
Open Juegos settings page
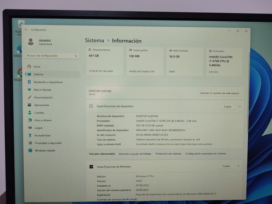coord(39,127)
